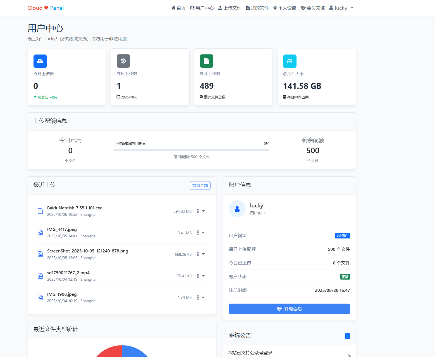Click the 查看全部 link in recent uploads
This screenshot has width=435, height=357.
(x=200, y=185)
